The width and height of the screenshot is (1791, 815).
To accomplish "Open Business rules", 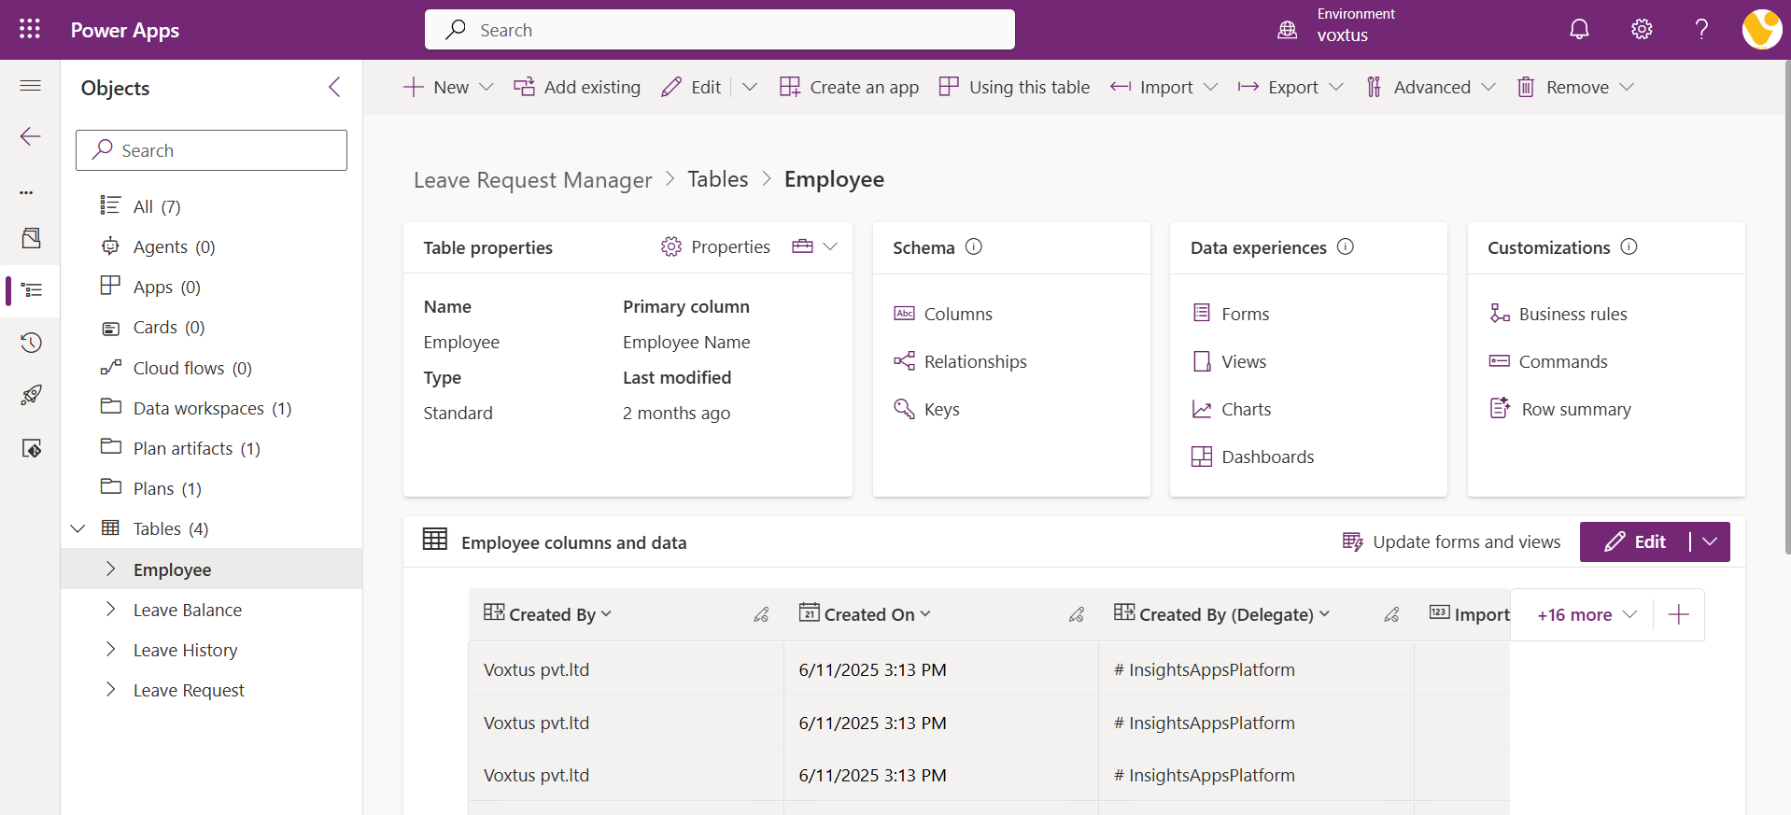I will pyautogui.click(x=1558, y=314).
